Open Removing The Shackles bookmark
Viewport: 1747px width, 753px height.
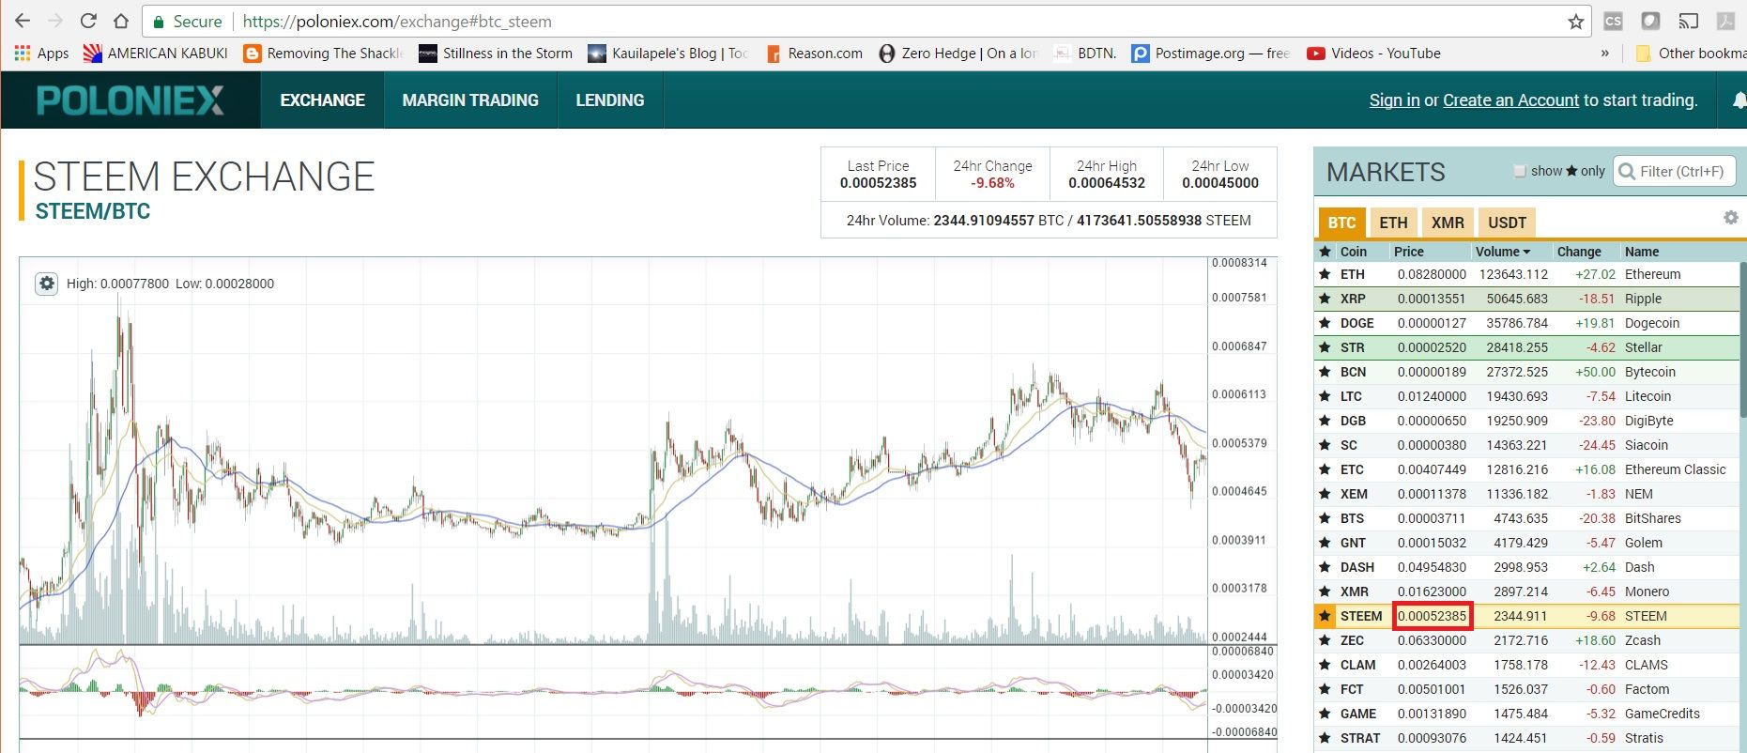(x=323, y=54)
